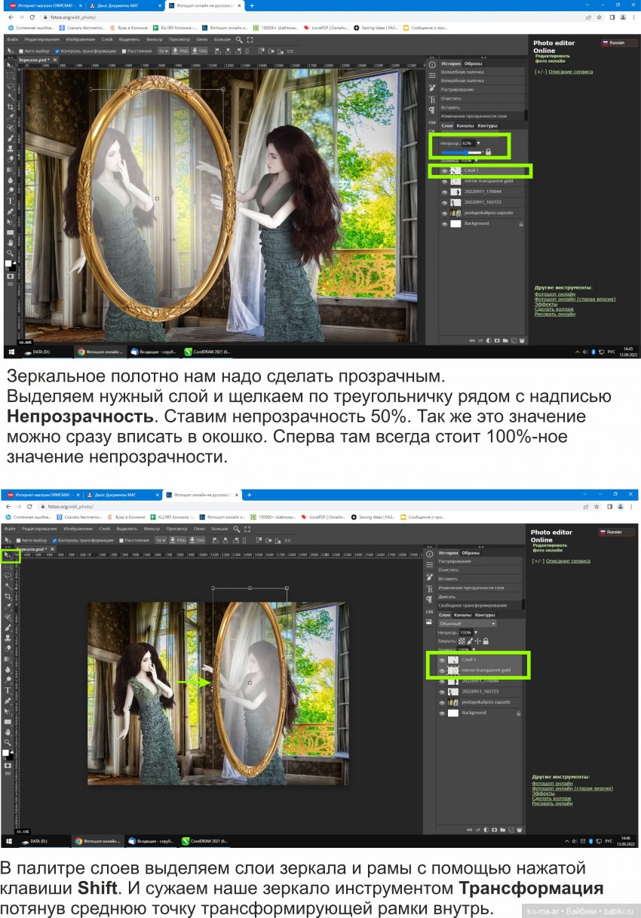Open the Заливка dropdown arrow

[476, 161]
